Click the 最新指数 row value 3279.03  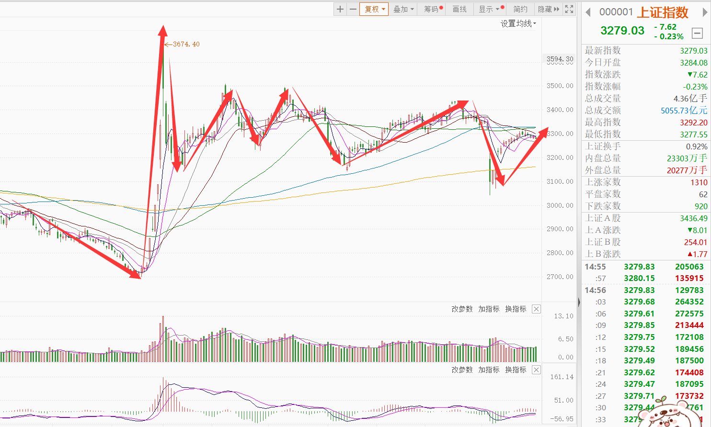point(693,51)
